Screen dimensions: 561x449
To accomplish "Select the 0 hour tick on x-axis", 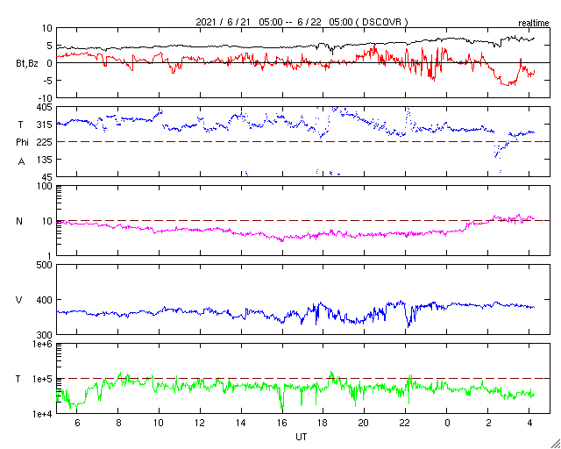I will pyautogui.click(x=447, y=423).
